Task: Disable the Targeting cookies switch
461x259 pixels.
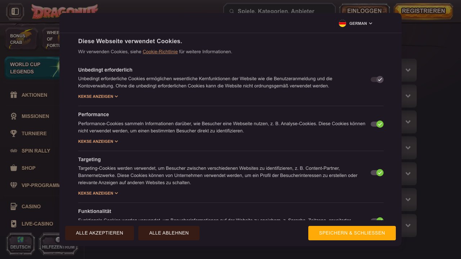Action: tap(377, 173)
